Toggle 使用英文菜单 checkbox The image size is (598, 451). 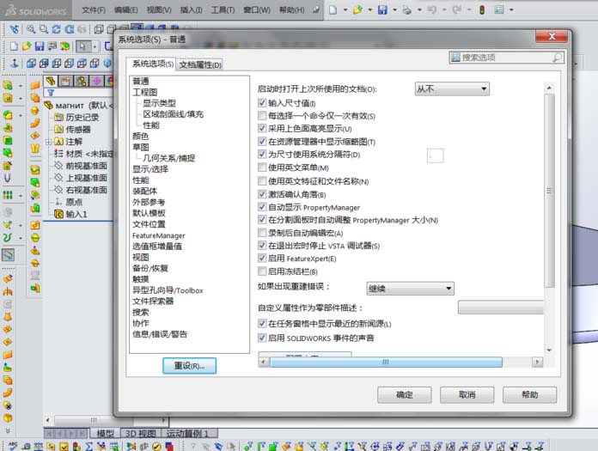(x=262, y=168)
